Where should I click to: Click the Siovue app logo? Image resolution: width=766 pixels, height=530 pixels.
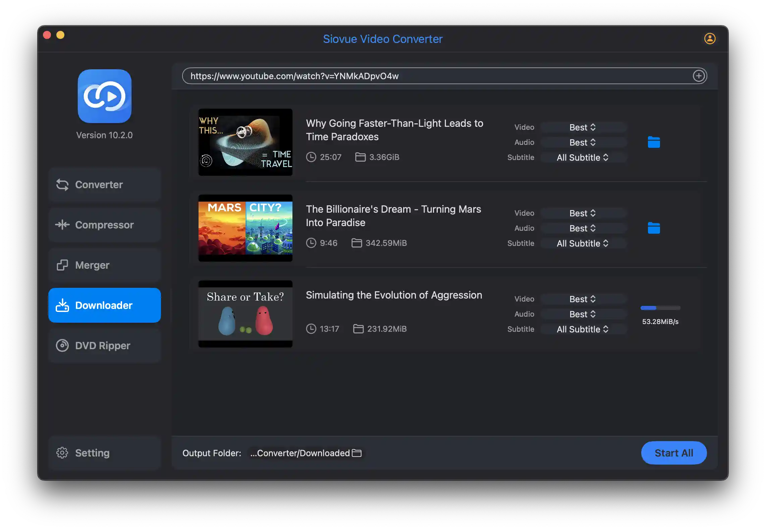[x=105, y=96]
